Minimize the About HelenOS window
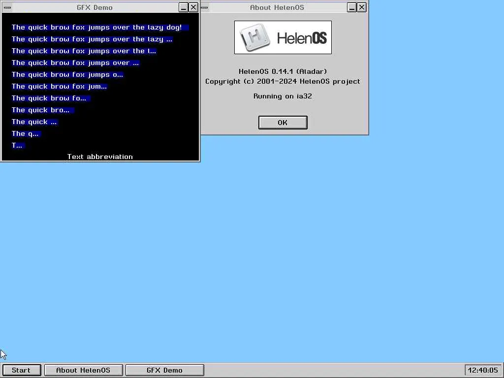504x378 pixels. [352, 7]
